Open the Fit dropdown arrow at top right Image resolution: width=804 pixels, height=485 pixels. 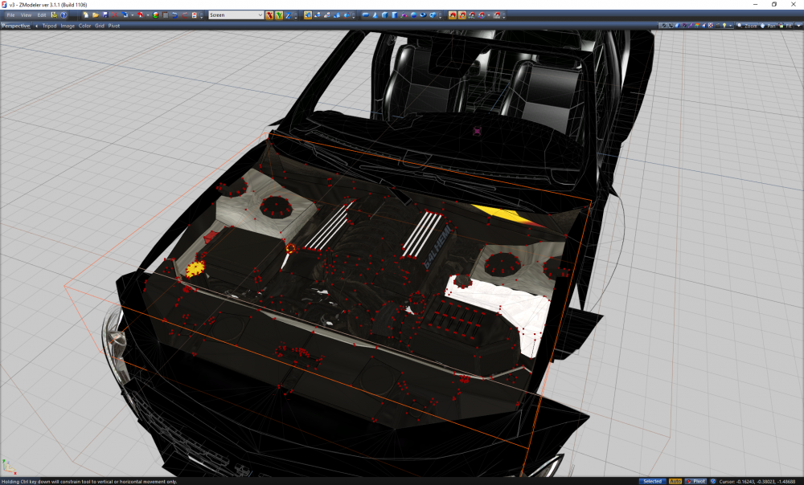(798, 25)
